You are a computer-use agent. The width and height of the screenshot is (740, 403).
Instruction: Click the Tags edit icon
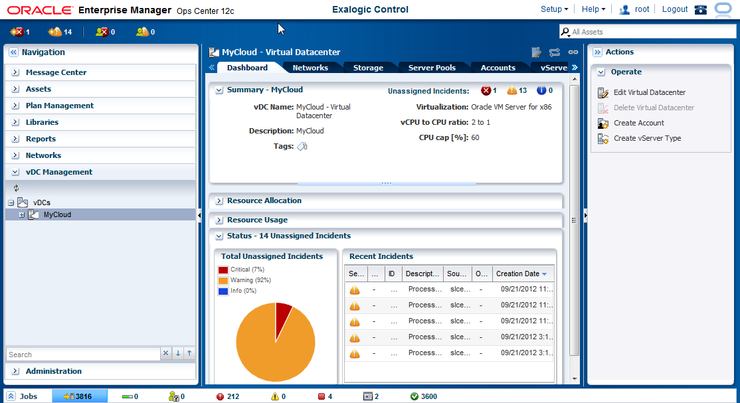click(302, 146)
